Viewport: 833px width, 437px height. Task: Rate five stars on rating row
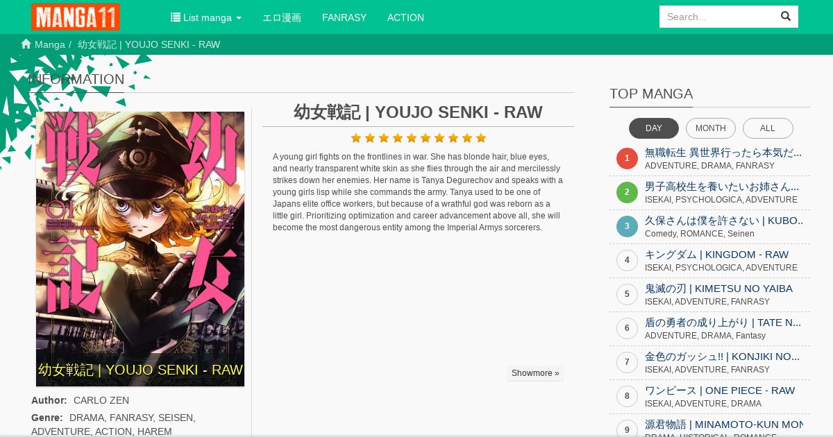pos(412,138)
